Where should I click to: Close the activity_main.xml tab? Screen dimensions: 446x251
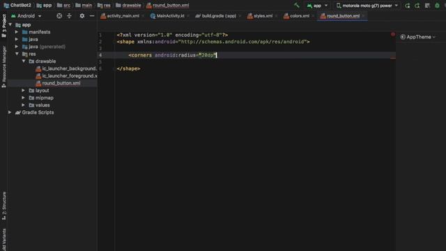tap(143, 16)
